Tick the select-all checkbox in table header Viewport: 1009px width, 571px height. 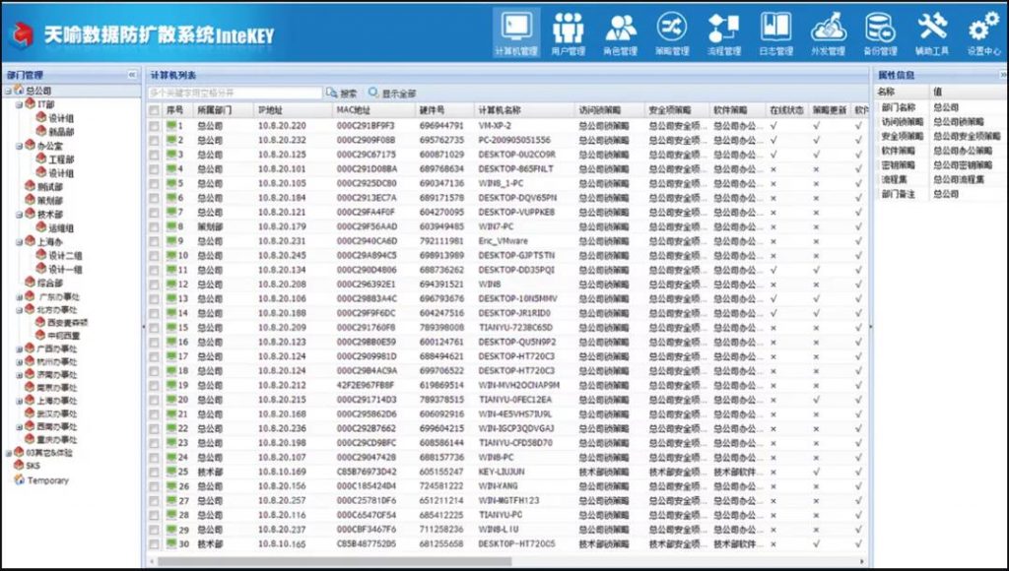click(154, 110)
